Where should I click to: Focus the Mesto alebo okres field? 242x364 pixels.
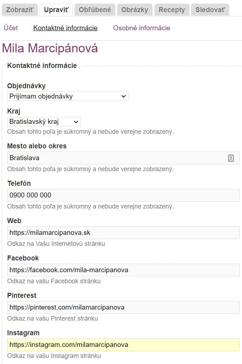point(123,158)
